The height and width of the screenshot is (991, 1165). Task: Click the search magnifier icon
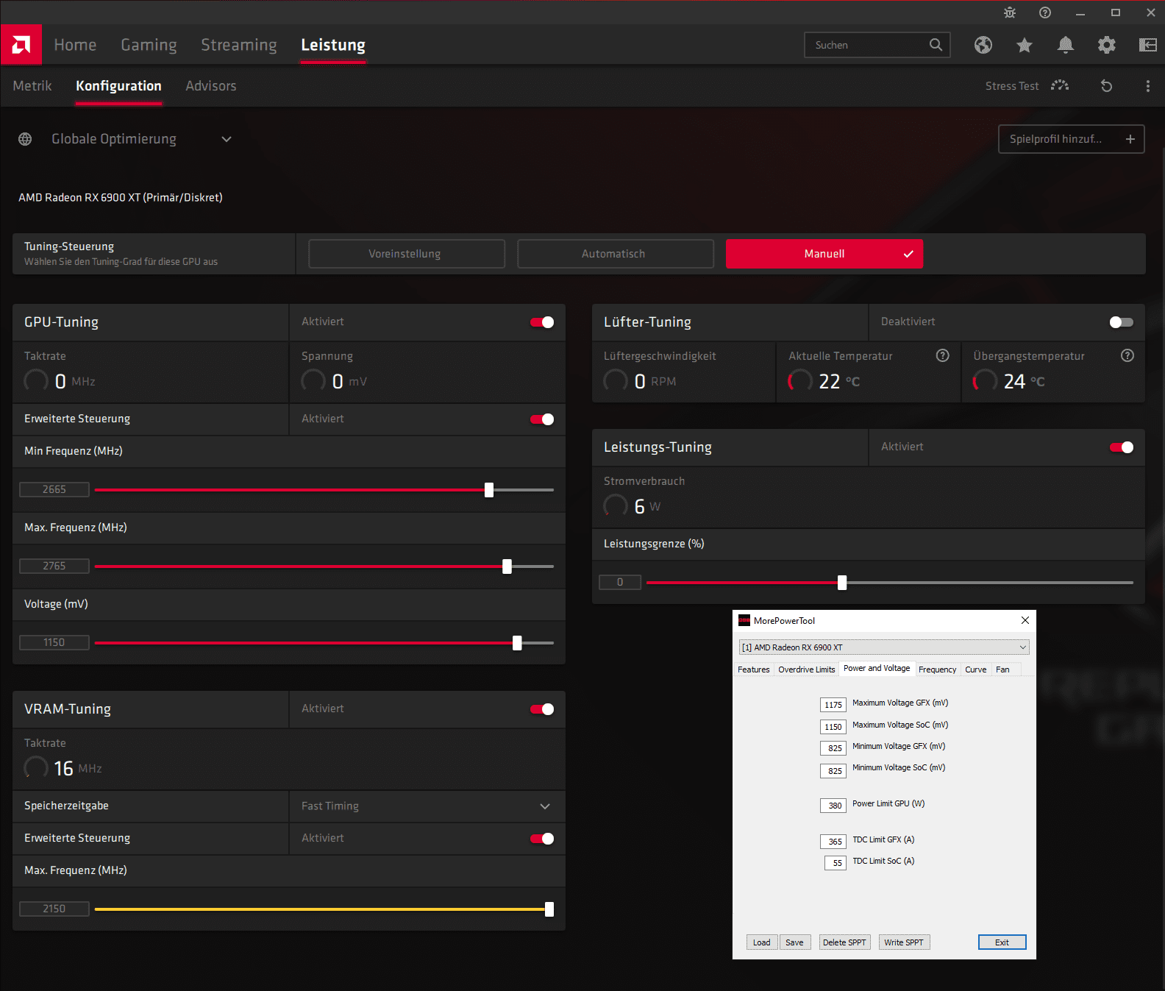(x=936, y=45)
